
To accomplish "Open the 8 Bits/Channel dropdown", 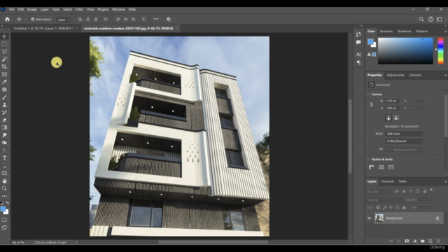I will click(404, 141).
